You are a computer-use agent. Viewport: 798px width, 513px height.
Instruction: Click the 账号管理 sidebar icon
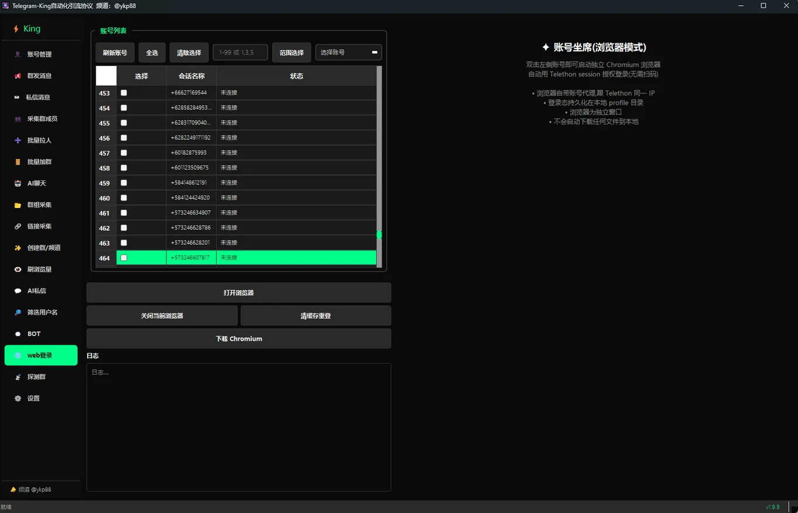click(x=18, y=54)
